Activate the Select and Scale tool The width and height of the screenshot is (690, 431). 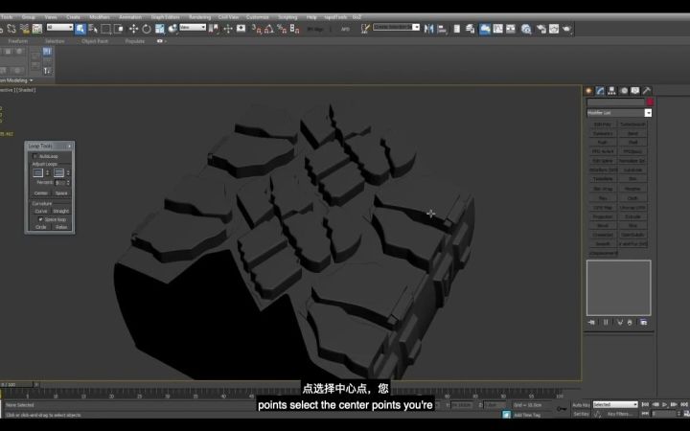(159, 29)
